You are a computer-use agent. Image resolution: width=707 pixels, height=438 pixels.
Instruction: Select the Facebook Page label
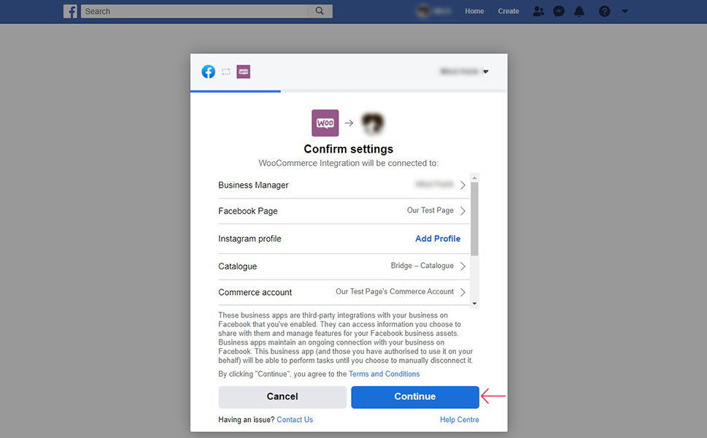(248, 211)
